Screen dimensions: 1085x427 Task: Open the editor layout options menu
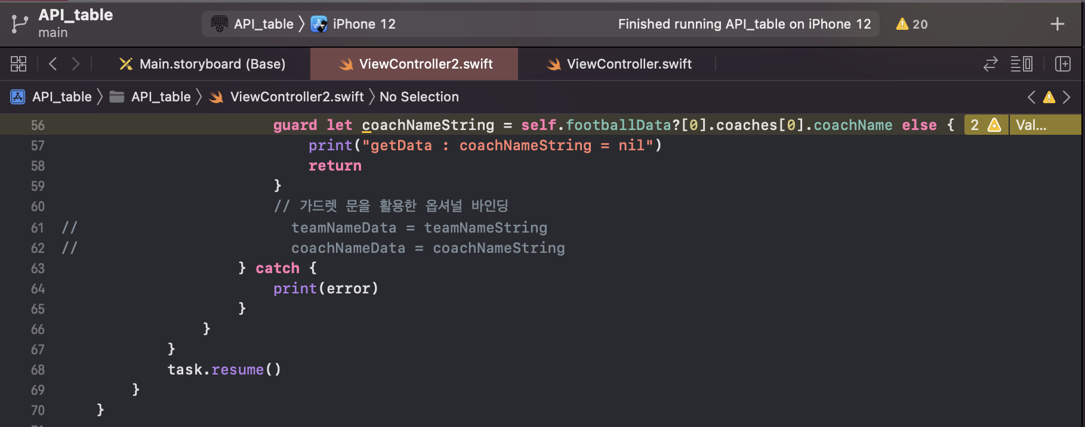1022,64
